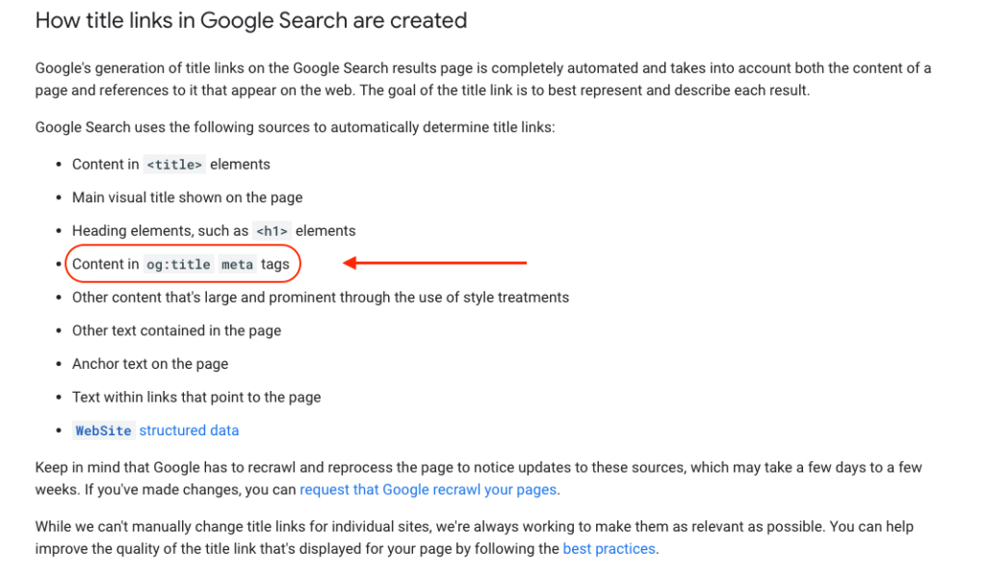The width and height of the screenshot is (986, 574).
Task: Click 'Other text contained in the page' item
Action: coord(177,330)
